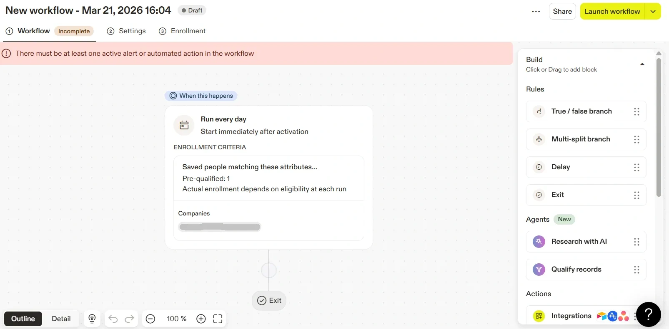Click the Share button

coord(562,12)
